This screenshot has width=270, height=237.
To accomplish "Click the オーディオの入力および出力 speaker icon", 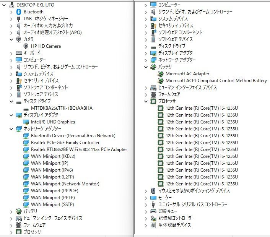I will pos(19,26).
